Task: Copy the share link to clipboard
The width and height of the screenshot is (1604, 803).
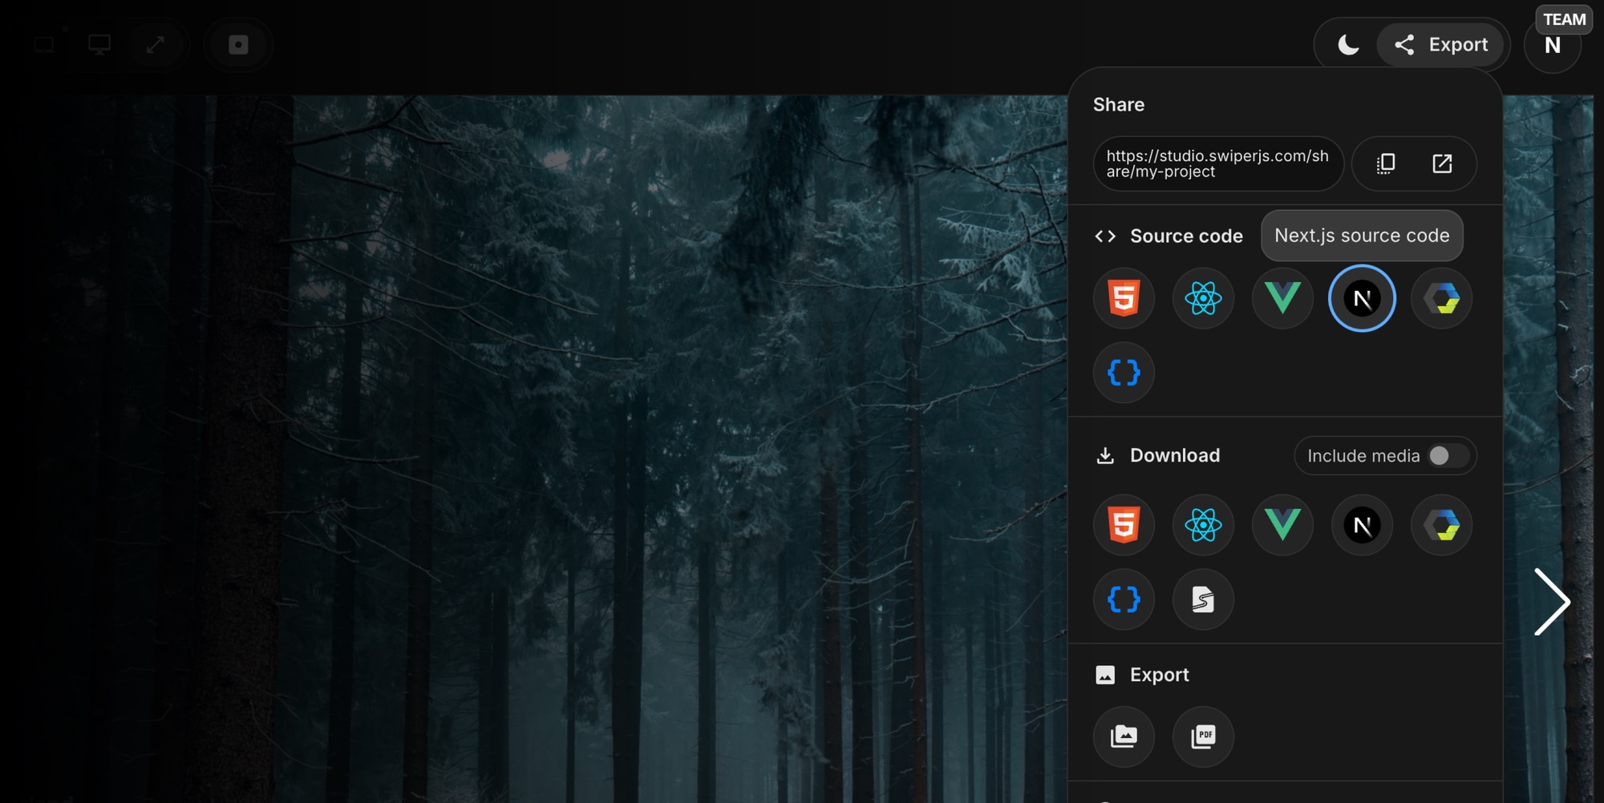Action: point(1384,163)
